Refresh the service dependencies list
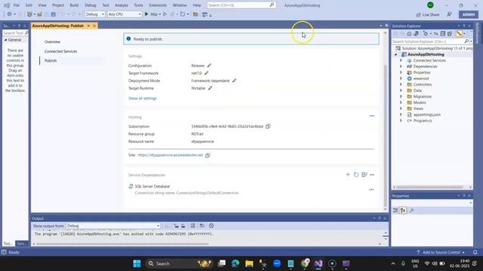Screen dimensions: 483x271 356,175
